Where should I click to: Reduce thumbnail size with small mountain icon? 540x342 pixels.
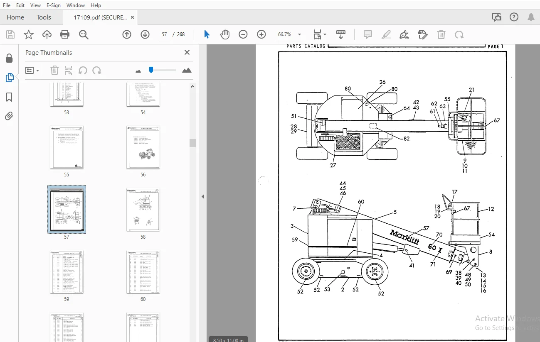point(138,71)
